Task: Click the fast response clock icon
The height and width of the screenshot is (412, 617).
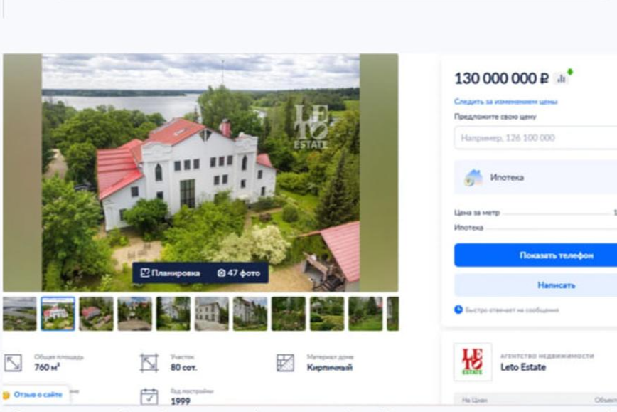Action: coord(458,310)
